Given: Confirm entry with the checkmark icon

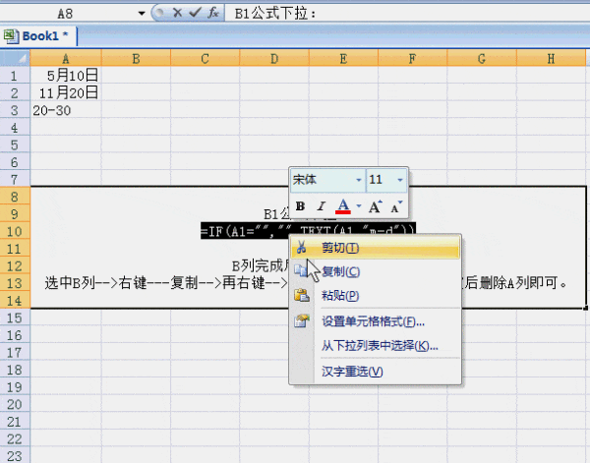Looking at the screenshot, I should pos(196,13).
